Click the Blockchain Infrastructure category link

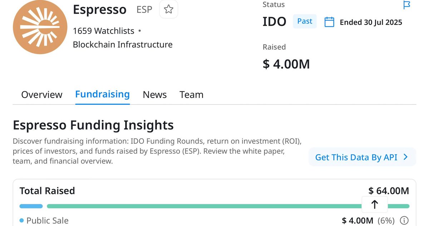coord(123,45)
